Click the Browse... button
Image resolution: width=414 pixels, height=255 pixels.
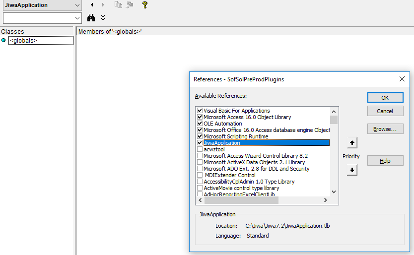(385, 129)
